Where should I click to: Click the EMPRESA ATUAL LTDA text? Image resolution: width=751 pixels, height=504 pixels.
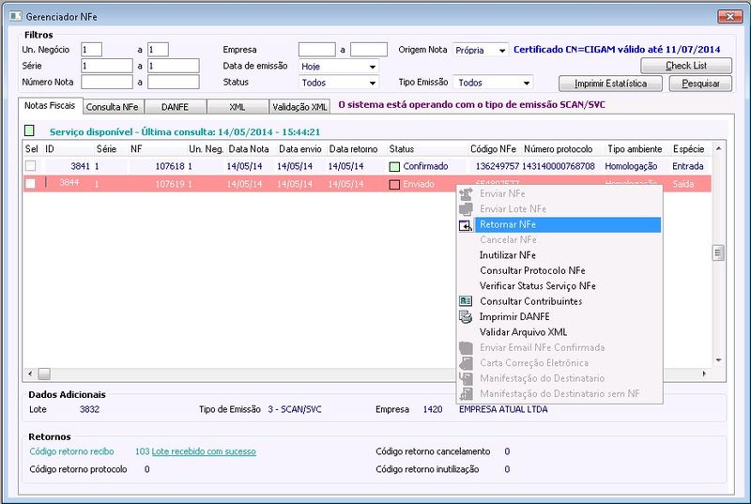pos(503,409)
